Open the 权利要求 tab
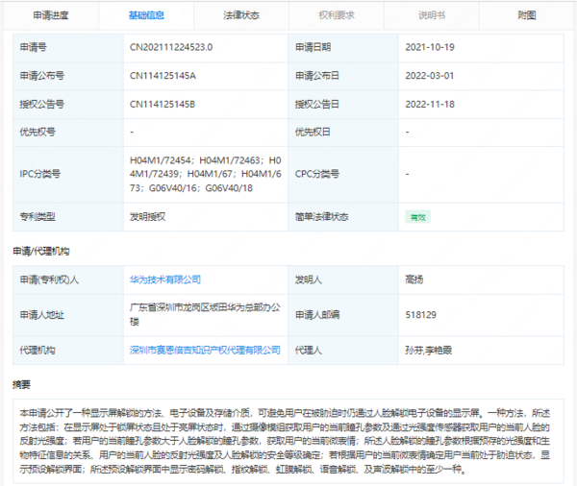Viewport: 577px width, 486px height. [x=337, y=15]
